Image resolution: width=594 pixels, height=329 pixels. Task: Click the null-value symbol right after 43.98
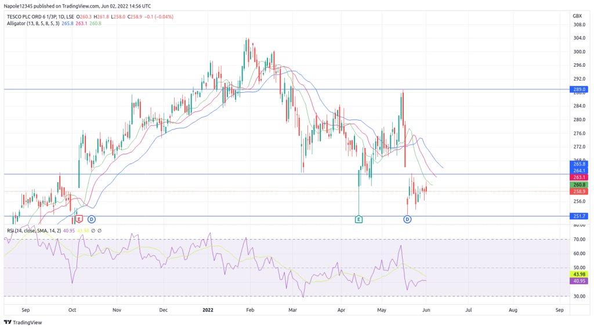[x=93, y=230]
